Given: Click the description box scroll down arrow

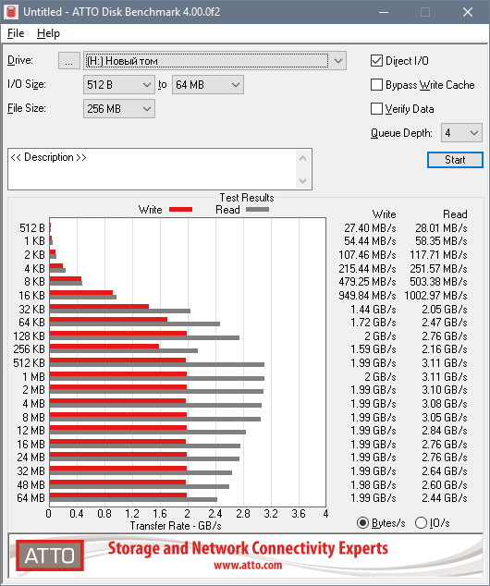Looking at the screenshot, I should 302,181.
